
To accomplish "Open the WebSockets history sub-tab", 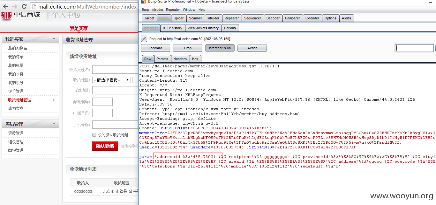I will (203, 28).
